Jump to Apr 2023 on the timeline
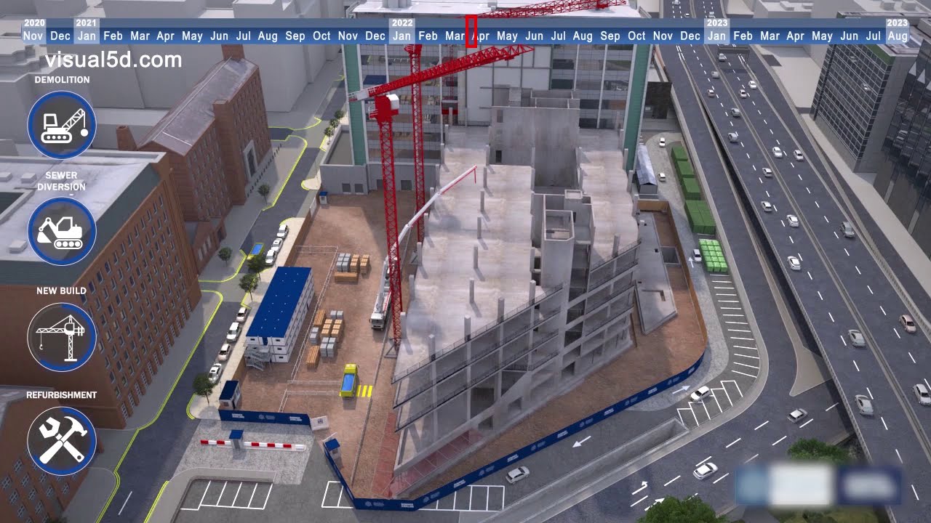Viewport: 931px width, 523px height. click(x=796, y=36)
